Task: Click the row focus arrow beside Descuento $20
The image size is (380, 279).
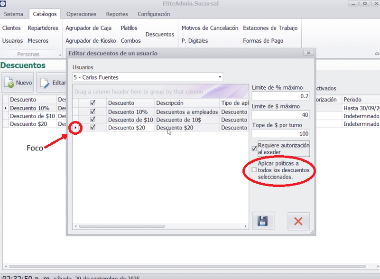Action: pyautogui.click(x=76, y=128)
